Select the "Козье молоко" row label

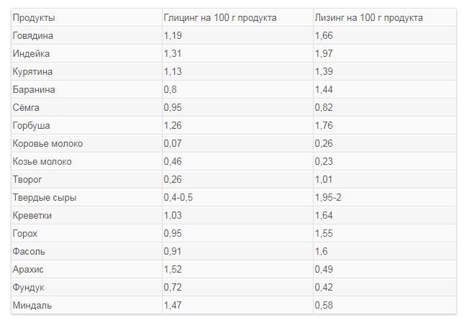42,161
